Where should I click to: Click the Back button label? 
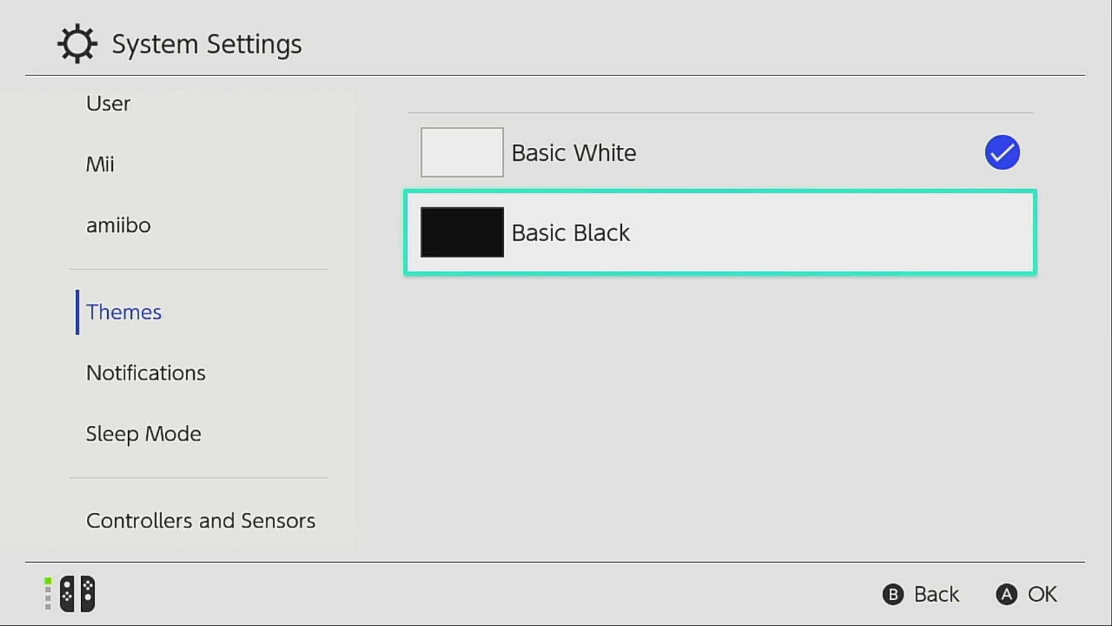coord(937,593)
